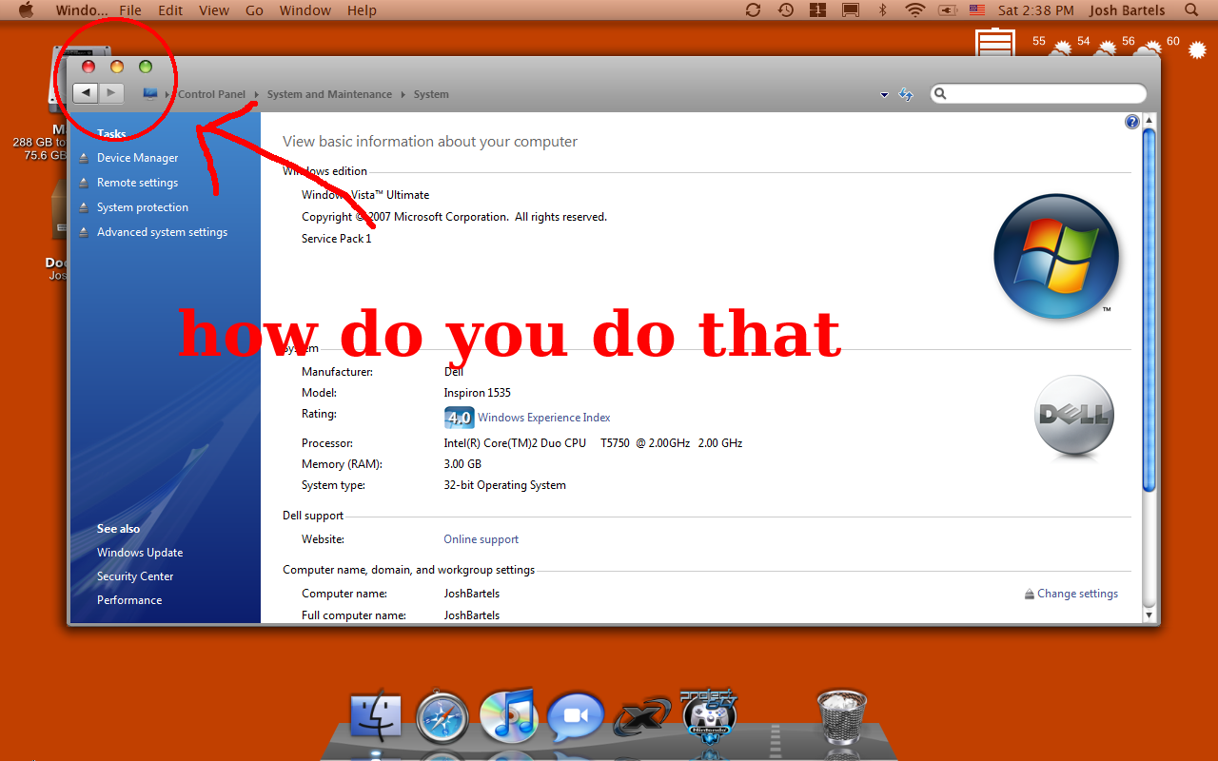Open the Apple menu
This screenshot has width=1218, height=761.
[26, 10]
